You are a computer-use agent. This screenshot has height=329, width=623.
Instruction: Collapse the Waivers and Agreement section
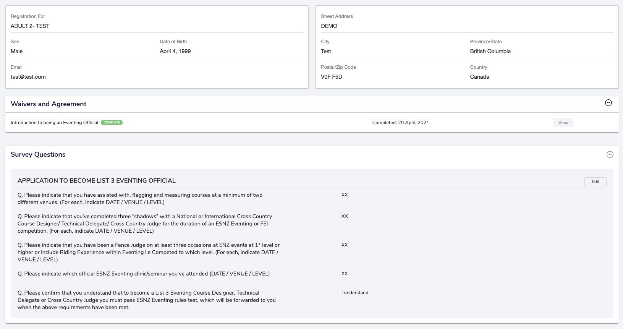click(608, 103)
